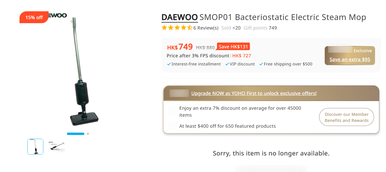Select the second product thumbnail

[56, 147]
